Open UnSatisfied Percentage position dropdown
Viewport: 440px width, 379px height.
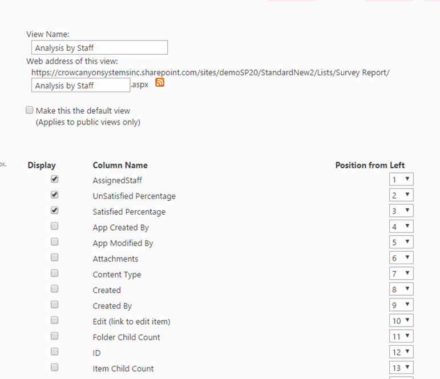[x=401, y=195]
